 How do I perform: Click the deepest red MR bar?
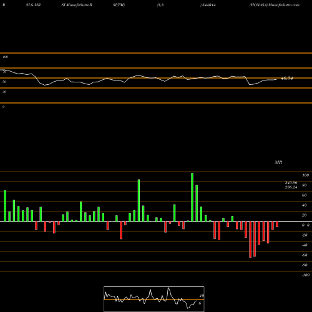[250, 240]
